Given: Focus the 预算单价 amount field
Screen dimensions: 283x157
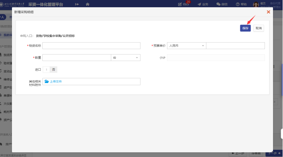Looking at the screenshot, I should pyautogui.click(x=235, y=46).
